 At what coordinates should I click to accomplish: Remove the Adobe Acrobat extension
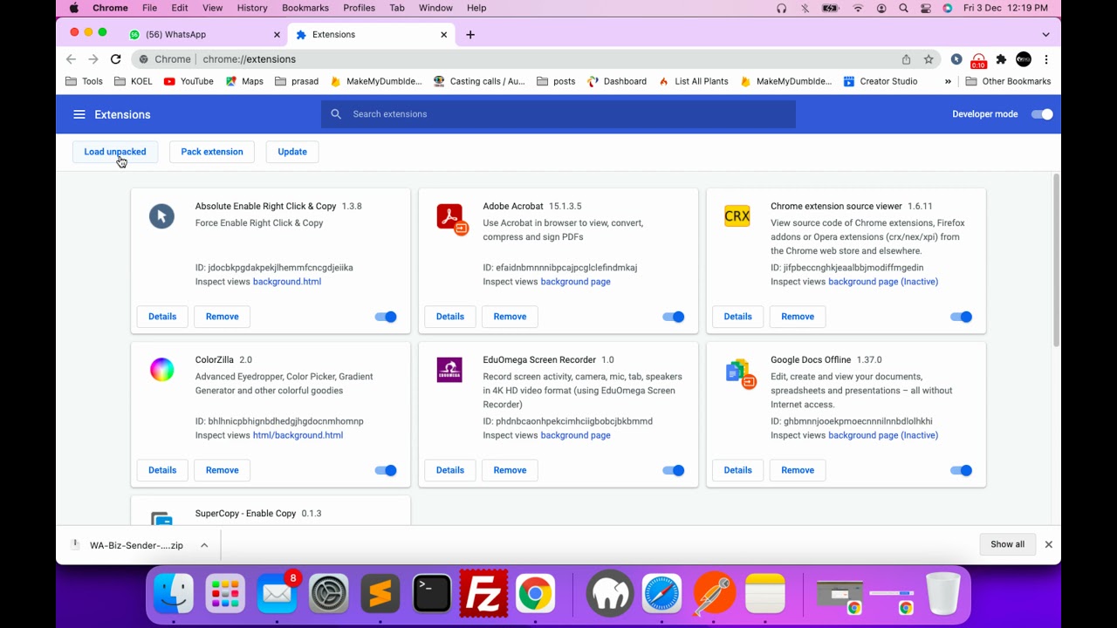pos(510,317)
